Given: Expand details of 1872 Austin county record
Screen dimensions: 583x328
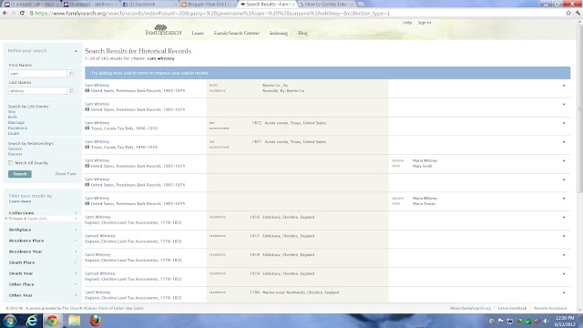Looking at the screenshot, I should [564, 123].
